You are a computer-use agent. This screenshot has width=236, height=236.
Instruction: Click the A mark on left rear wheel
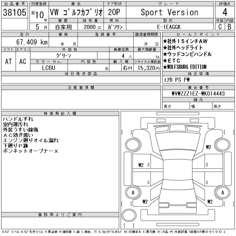tap(133, 193)
